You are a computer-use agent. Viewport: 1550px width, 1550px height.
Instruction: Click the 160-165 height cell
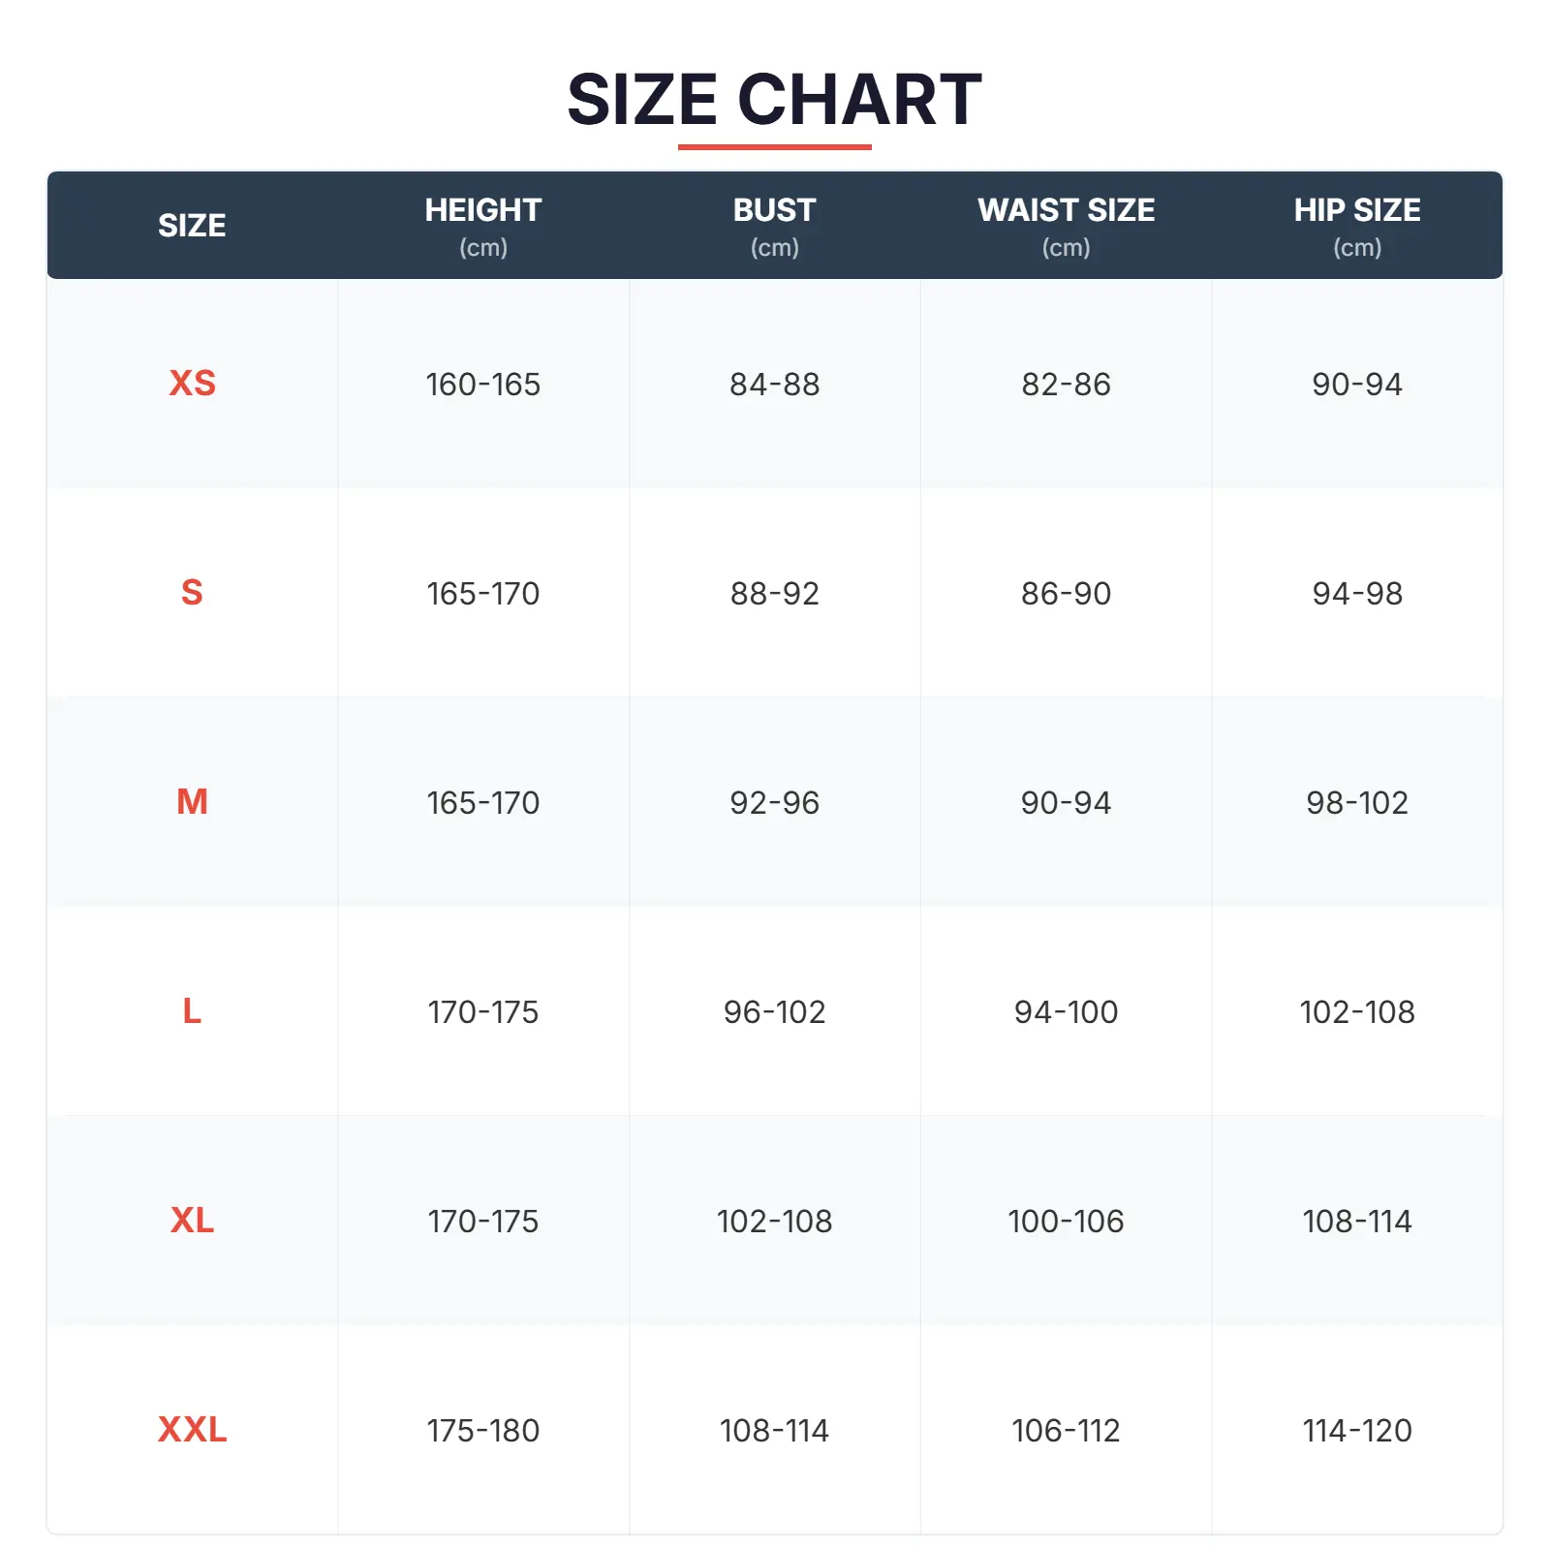[482, 385]
